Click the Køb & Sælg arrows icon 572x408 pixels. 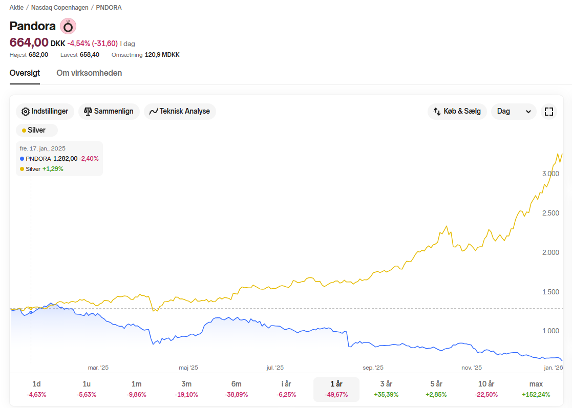pyautogui.click(x=437, y=112)
